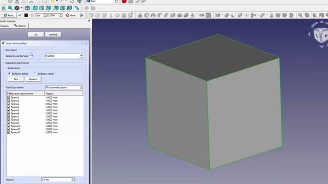Screen dimensions: 328x184
Task: Click the Mirror tool icon
Action: pos(153,15)
